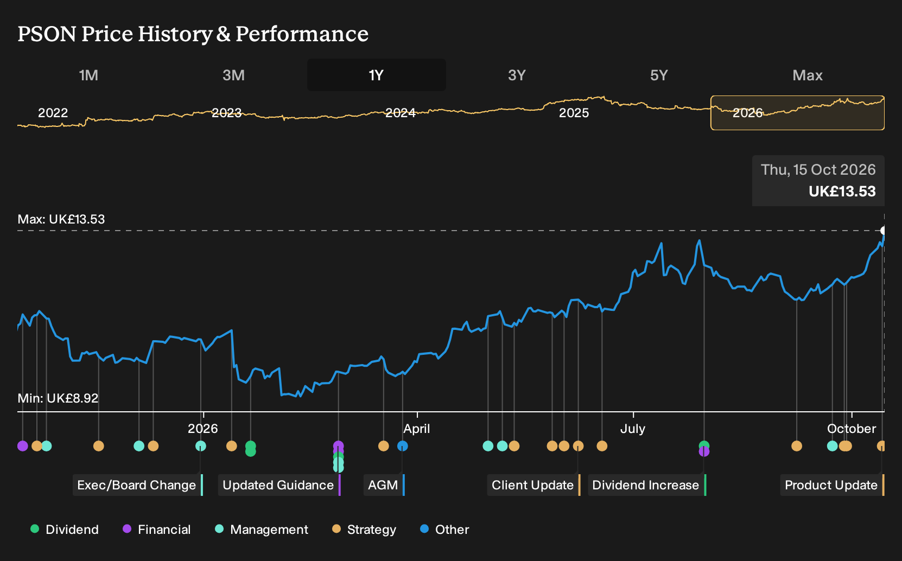Click the Max: UK£13.53 label

coord(61,219)
